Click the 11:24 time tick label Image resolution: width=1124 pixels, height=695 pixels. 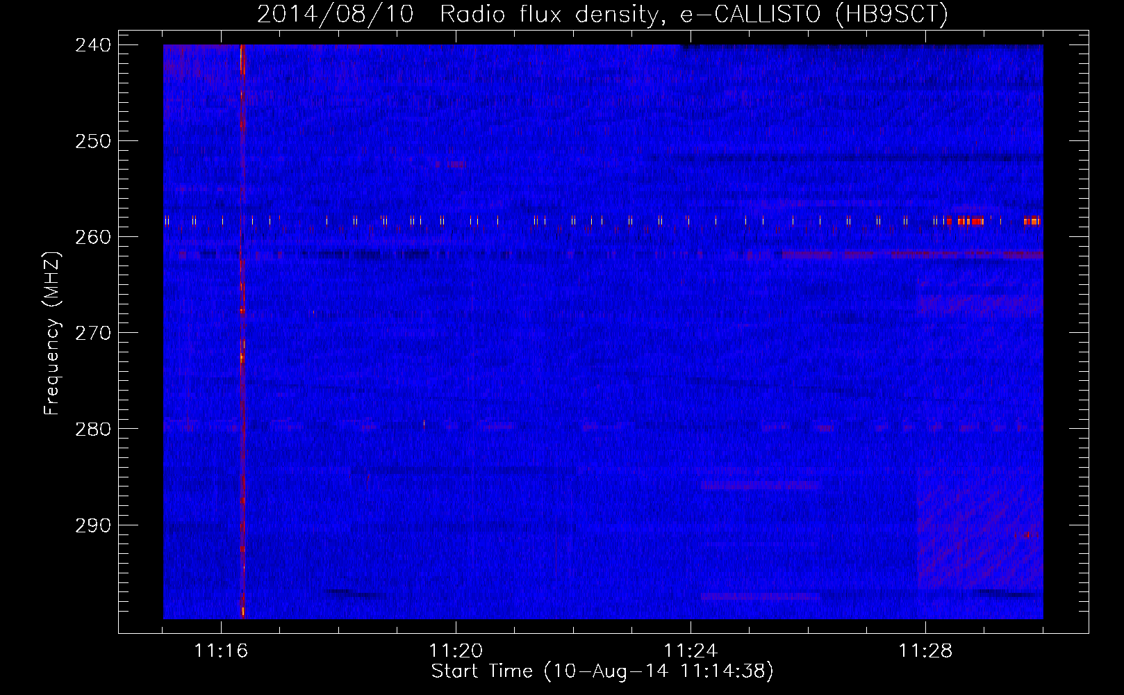coord(691,651)
